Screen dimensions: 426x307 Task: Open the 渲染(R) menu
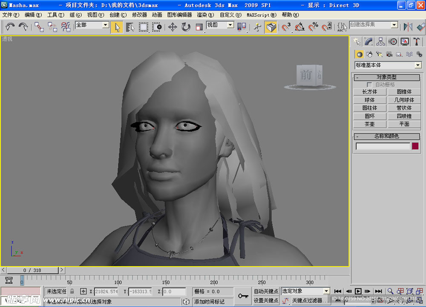click(x=205, y=14)
